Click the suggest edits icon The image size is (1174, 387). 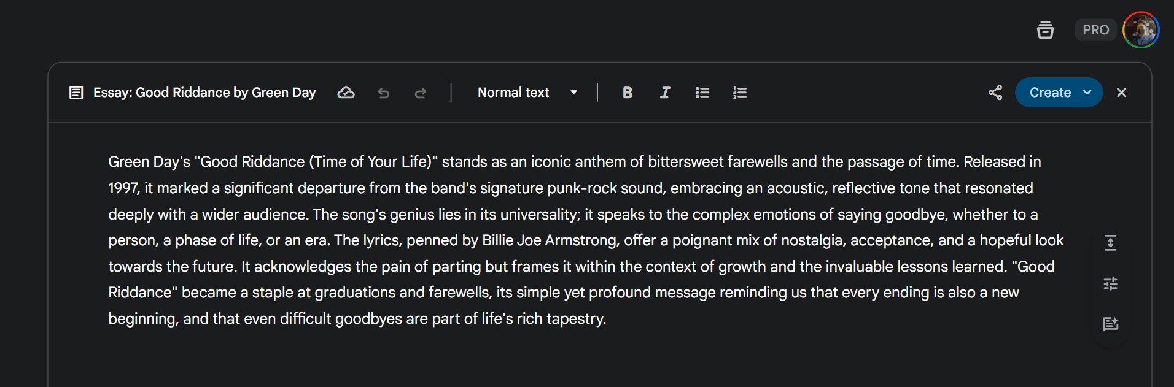tap(1110, 324)
